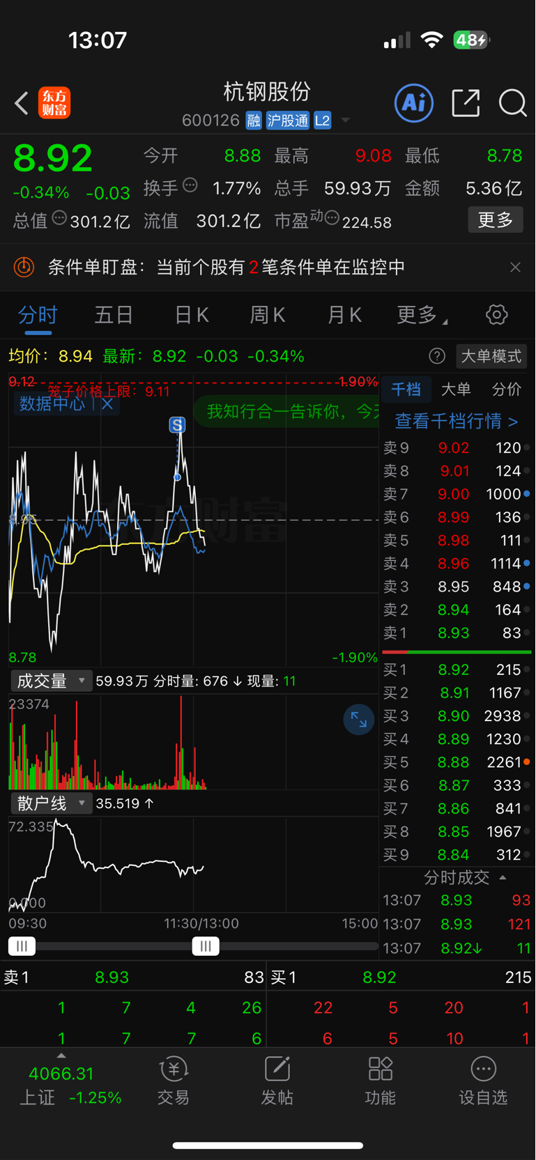Image resolution: width=536 pixels, height=1160 pixels.
Task: Open info icon next to 总值
Action: 59,218
